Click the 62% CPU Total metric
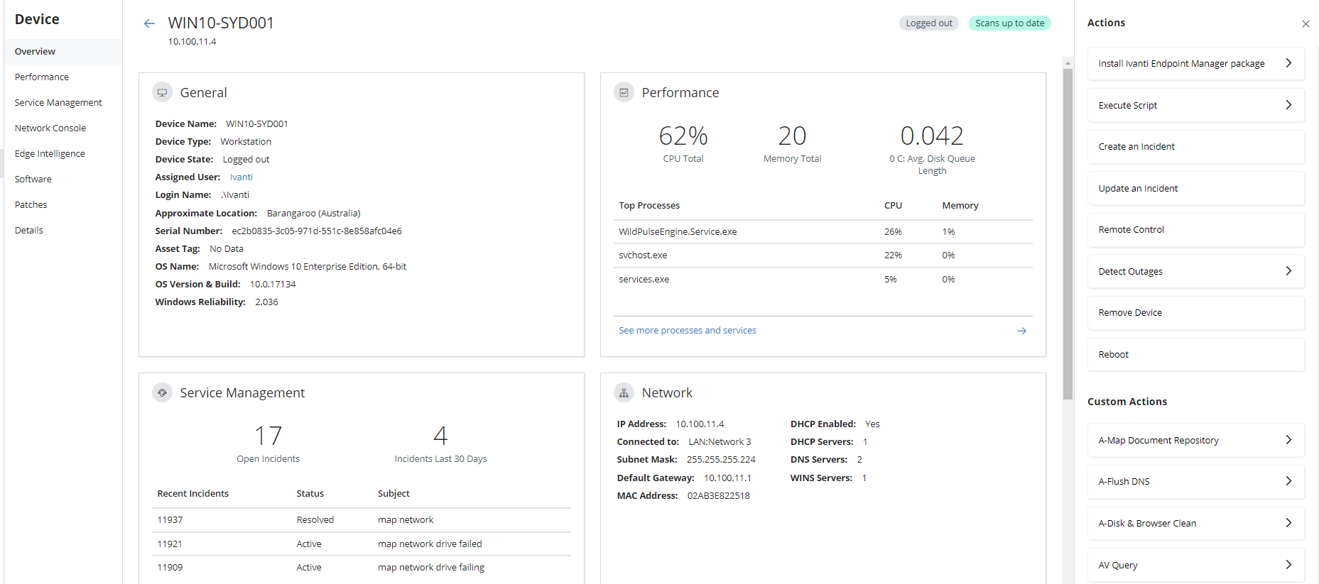The height and width of the screenshot is (584, 1319). click(683, 143)
